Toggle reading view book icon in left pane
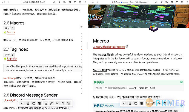Screen dimensions: 189x112 [x=80, y=2]
